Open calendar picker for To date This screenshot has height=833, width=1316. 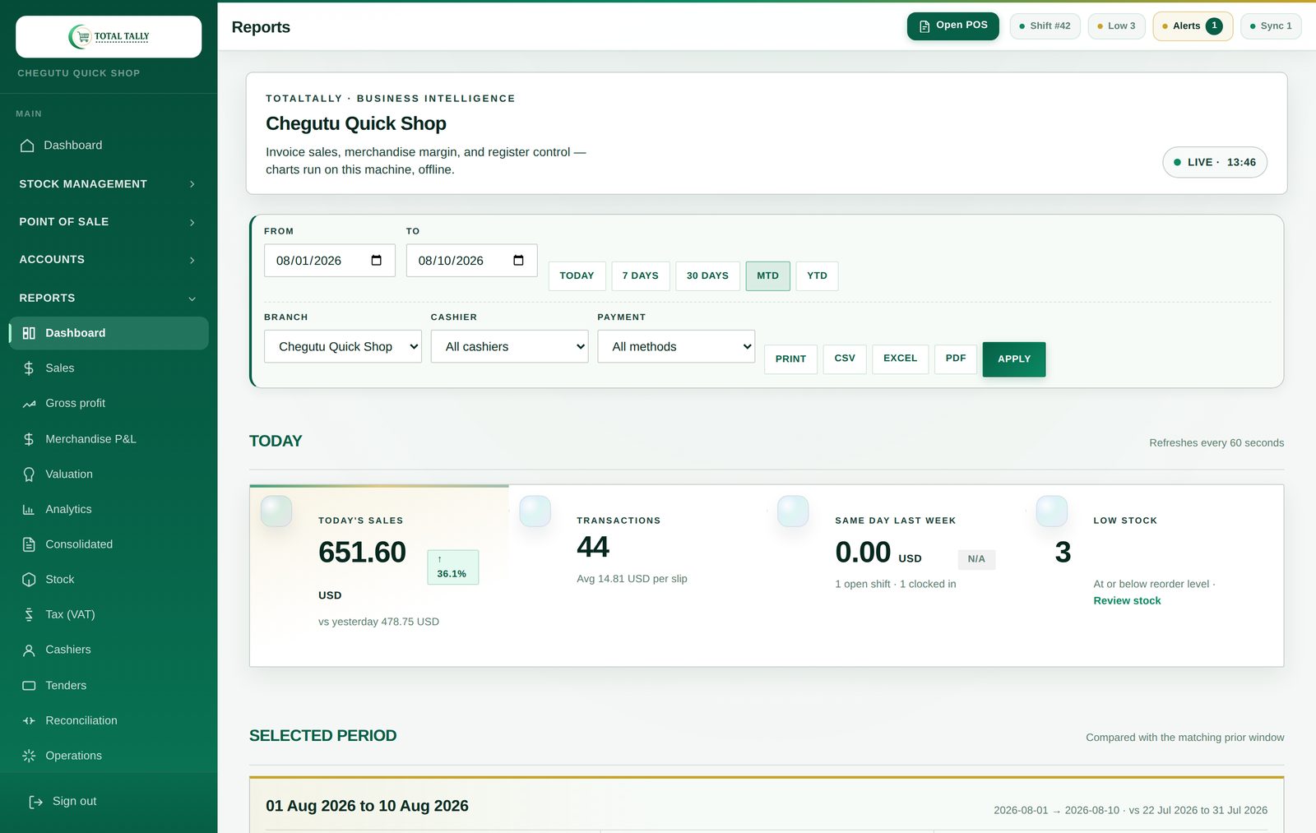[519, 261]
